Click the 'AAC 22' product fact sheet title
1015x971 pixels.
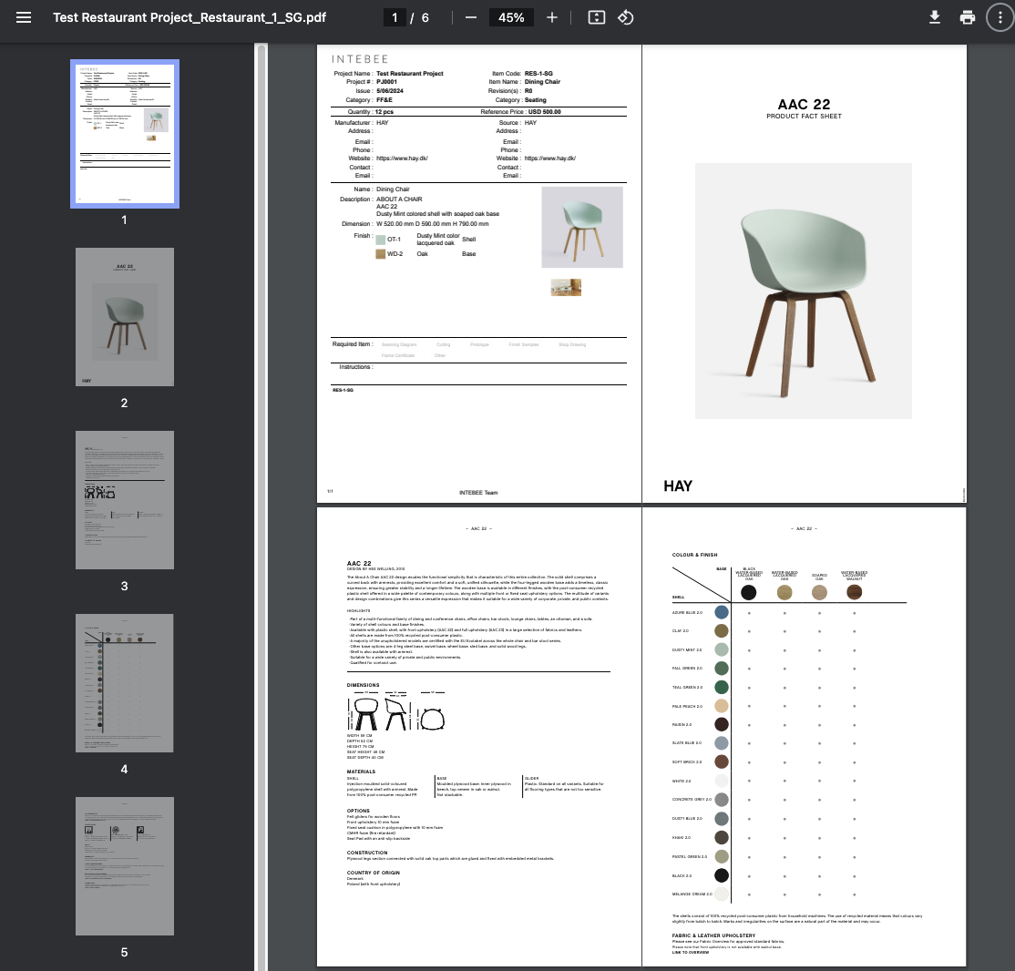(804, 104)
